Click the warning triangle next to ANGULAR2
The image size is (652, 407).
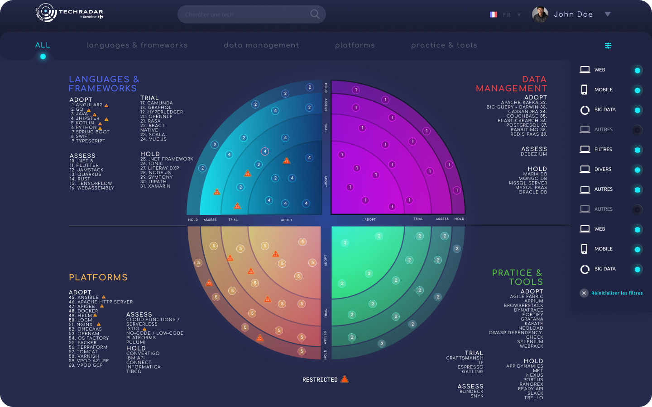[106, 105]
